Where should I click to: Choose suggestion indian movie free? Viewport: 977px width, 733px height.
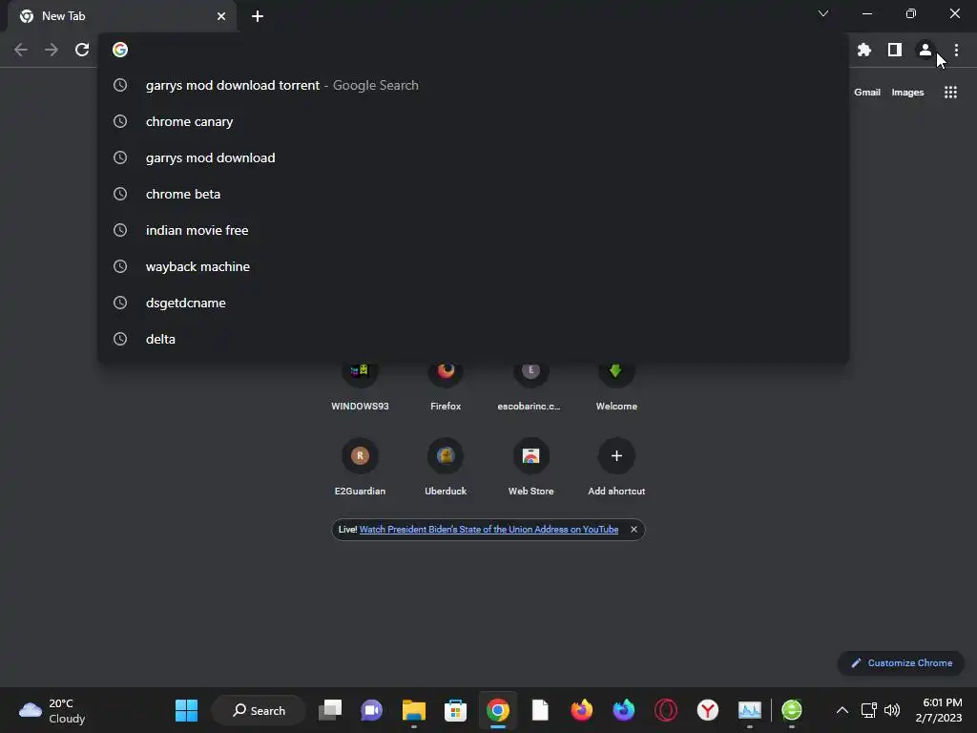point(473,230)
